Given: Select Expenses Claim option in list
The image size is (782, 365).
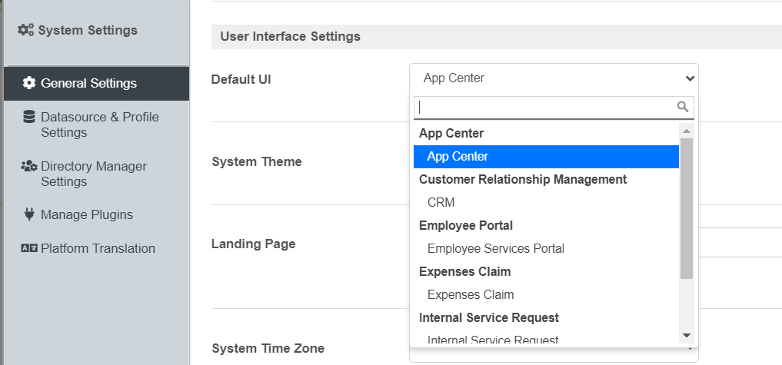Looking at the screenshot, I should [x=470, y=295].
